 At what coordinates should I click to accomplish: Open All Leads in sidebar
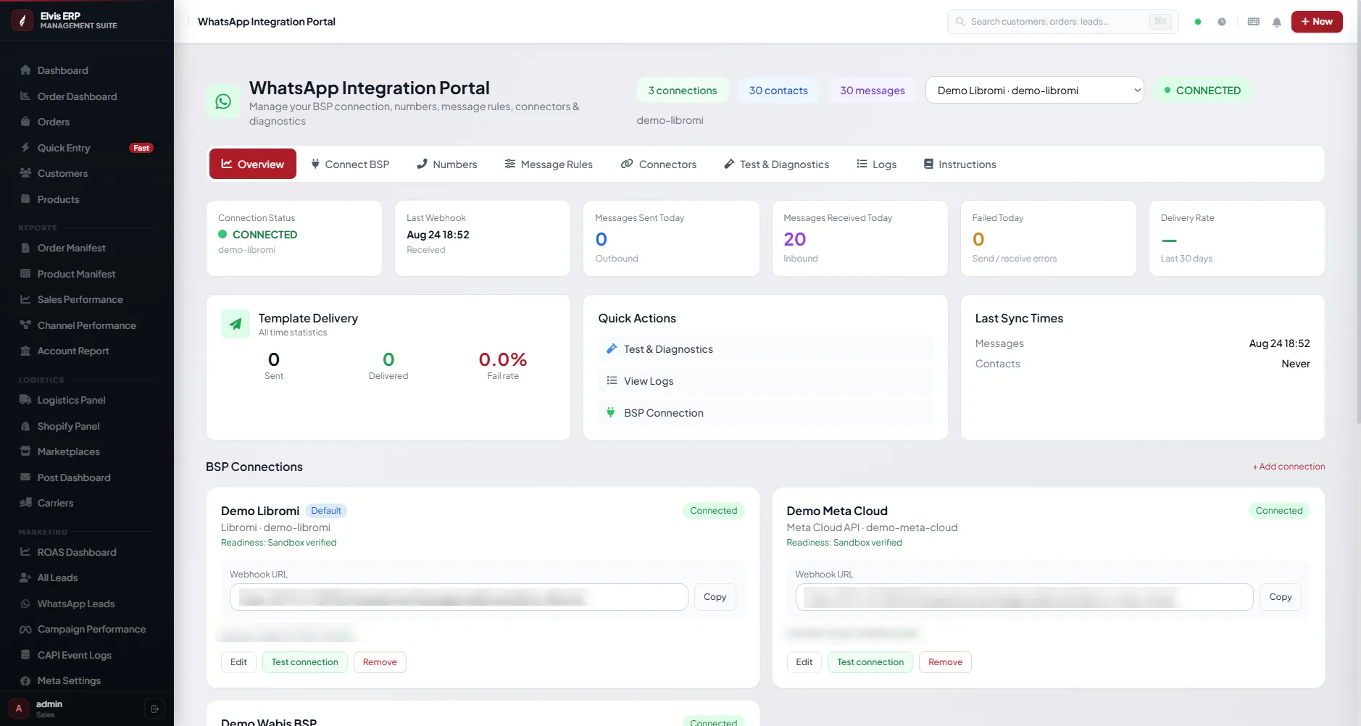coord(87,577)
